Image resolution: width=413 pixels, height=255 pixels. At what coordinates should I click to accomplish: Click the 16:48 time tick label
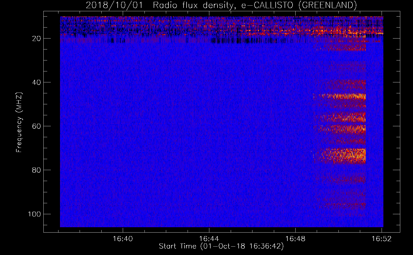coord(295,239)
